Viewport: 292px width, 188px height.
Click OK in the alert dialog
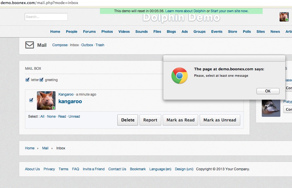pos(268,91)
